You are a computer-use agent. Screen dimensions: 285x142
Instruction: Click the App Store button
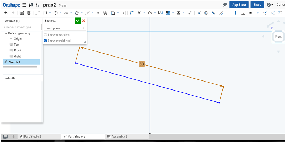click(239, 5)
